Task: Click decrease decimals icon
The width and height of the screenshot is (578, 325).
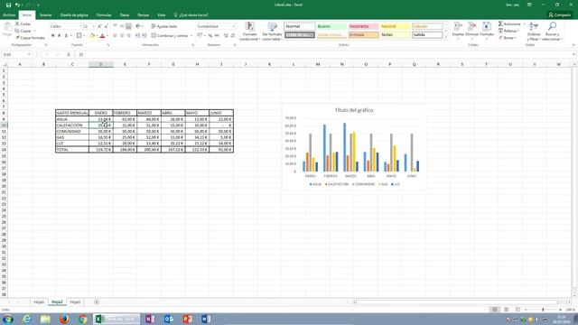Action: click(x=233, y=36)
